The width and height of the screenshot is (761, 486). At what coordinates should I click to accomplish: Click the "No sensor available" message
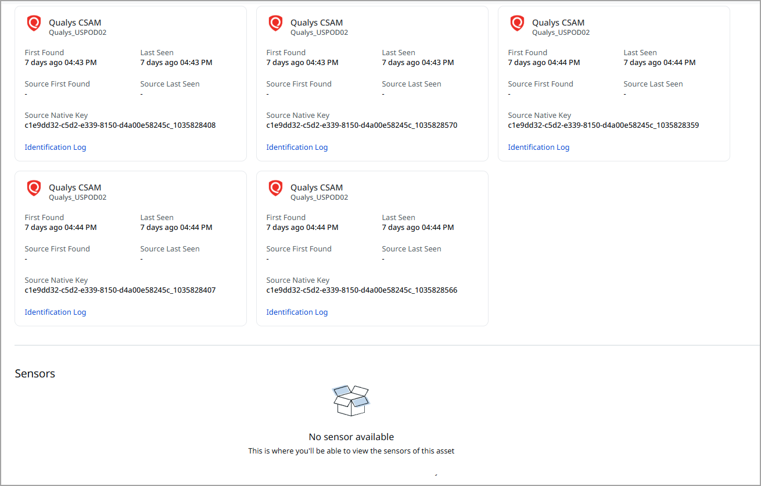(351, 437)
